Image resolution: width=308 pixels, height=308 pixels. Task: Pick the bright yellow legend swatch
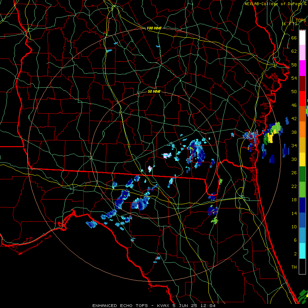302,159
